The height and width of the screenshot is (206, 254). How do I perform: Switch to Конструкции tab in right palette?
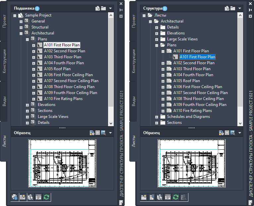click(134, 61)
